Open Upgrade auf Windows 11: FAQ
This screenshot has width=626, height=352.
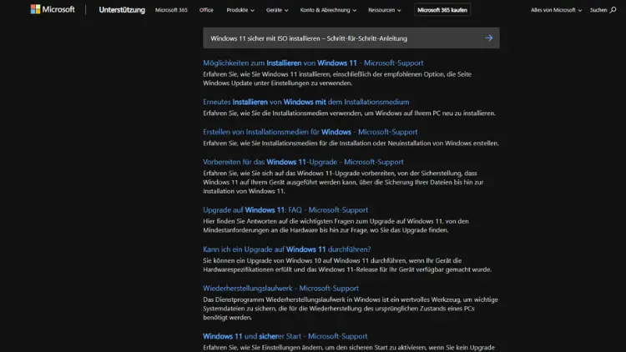[x=285, y=209]
